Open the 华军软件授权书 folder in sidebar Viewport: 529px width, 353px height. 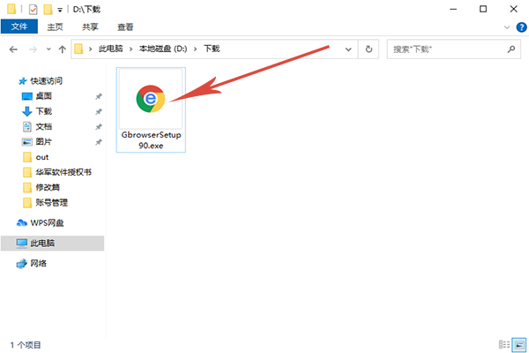pyautogui.click(x=63, y=172)
